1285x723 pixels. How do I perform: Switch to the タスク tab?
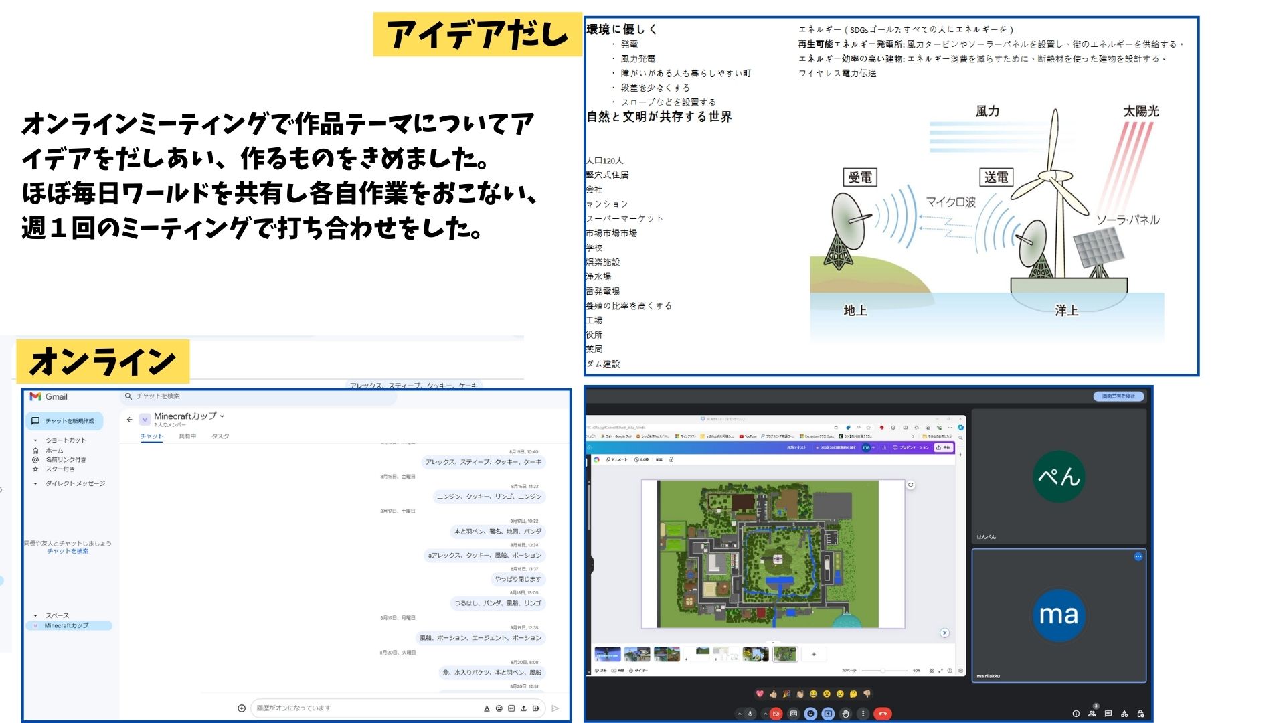coord(220,436)
